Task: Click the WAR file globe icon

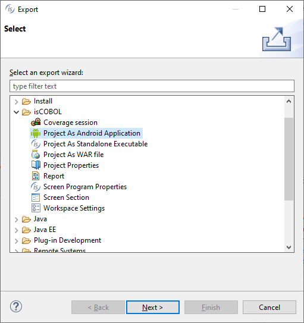Action: tap(36, 155)
